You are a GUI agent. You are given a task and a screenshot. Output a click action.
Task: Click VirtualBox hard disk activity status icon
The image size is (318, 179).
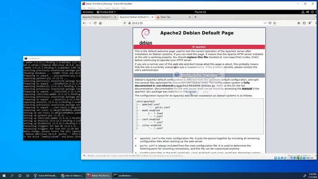pos(275,158)
